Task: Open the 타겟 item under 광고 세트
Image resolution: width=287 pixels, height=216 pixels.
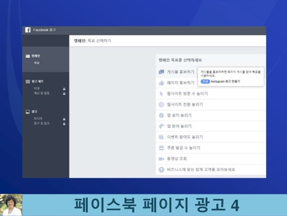Action: coord(36,88)
